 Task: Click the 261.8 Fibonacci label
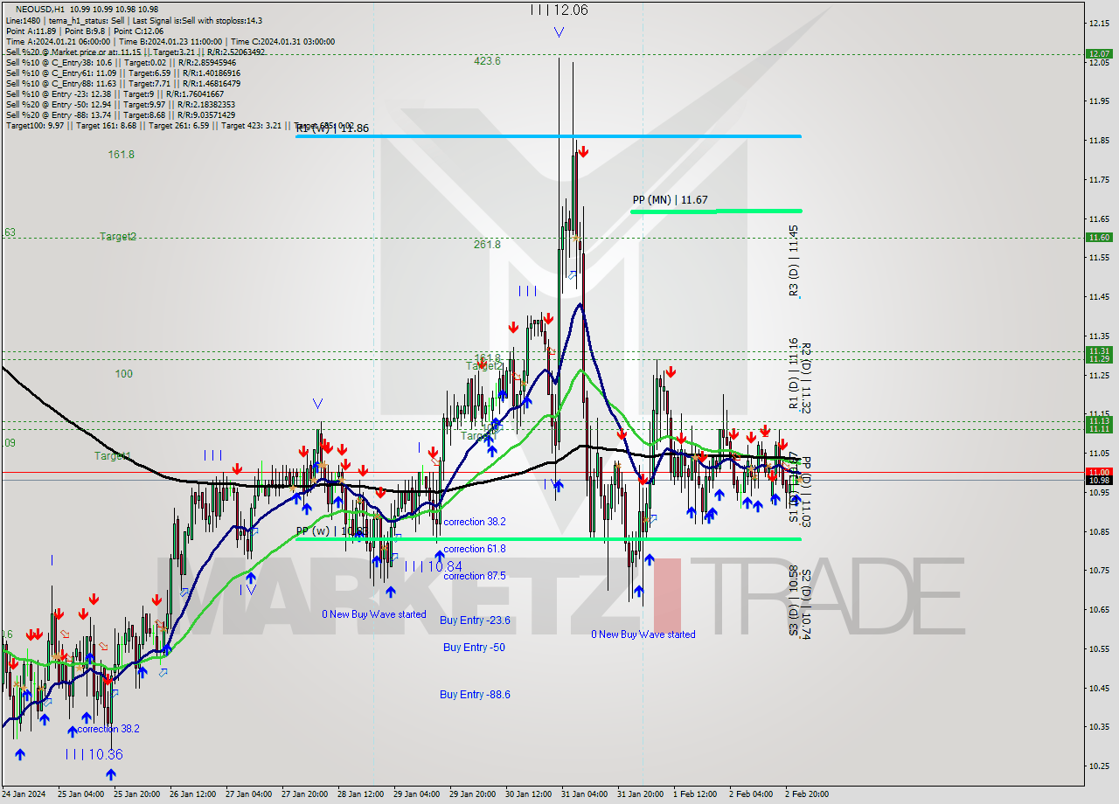click(487, 245)
